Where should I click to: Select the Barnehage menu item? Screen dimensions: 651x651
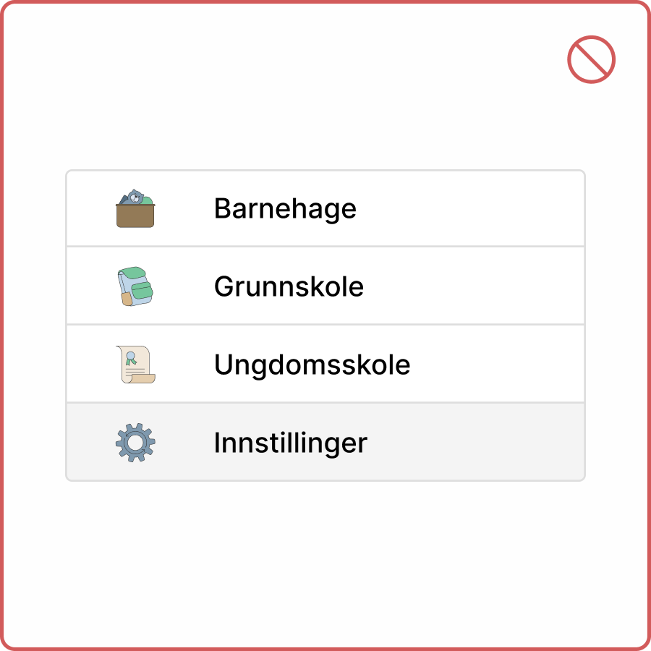pyautogui.click(x=325, y=209)
